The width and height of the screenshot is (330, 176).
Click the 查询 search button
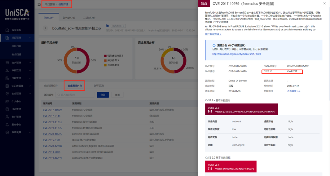pyautogui.click(x=103, y=95)
